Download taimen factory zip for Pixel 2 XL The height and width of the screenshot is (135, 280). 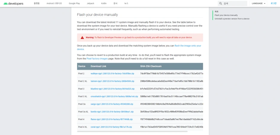112,81
